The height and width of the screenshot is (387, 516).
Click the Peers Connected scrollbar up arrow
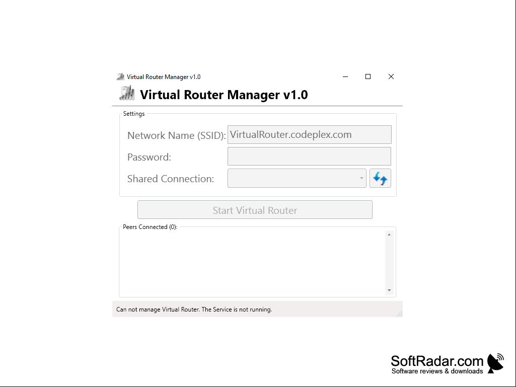389,235
